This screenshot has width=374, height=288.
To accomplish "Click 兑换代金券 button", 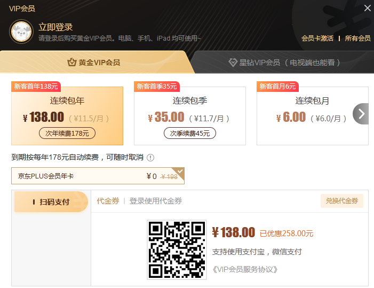I will pyautogui.click(x=342, y=201).
